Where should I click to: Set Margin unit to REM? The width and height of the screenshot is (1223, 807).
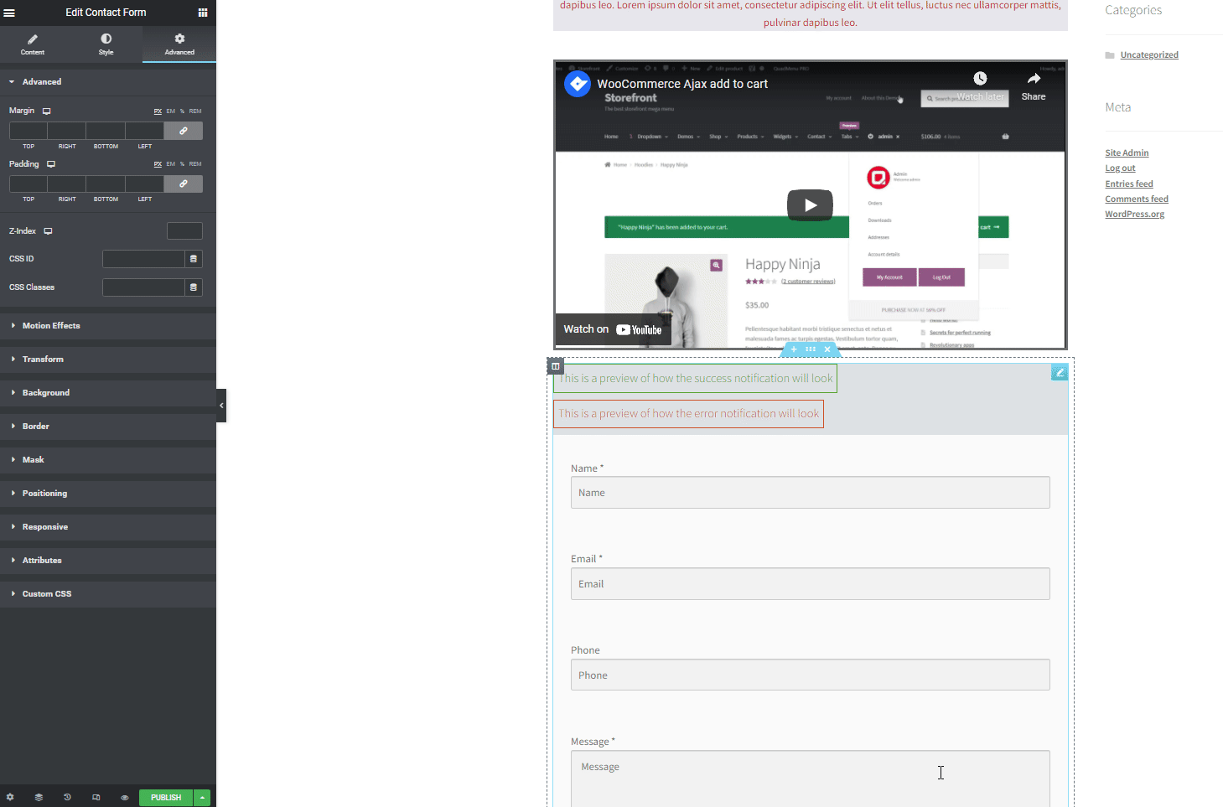coord(195,111)
